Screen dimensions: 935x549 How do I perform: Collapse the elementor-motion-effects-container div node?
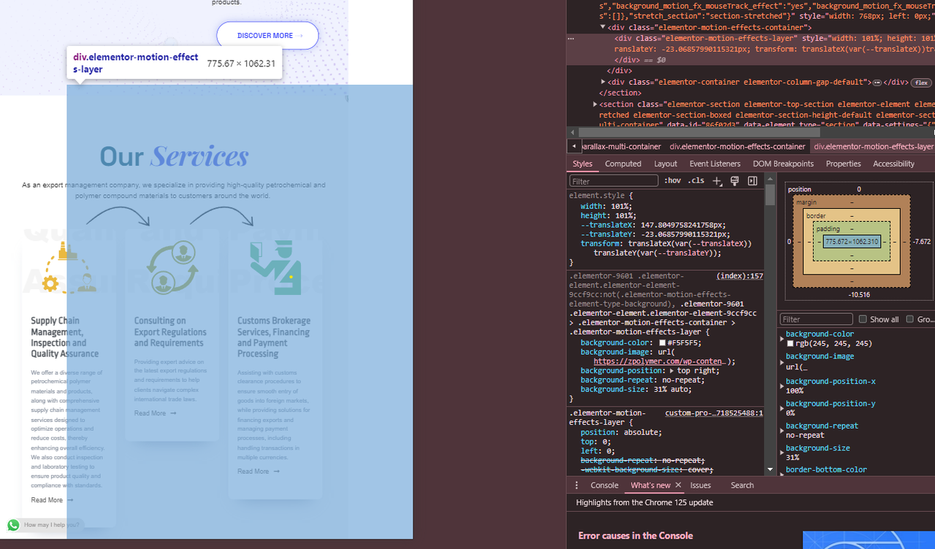[603, 27]
